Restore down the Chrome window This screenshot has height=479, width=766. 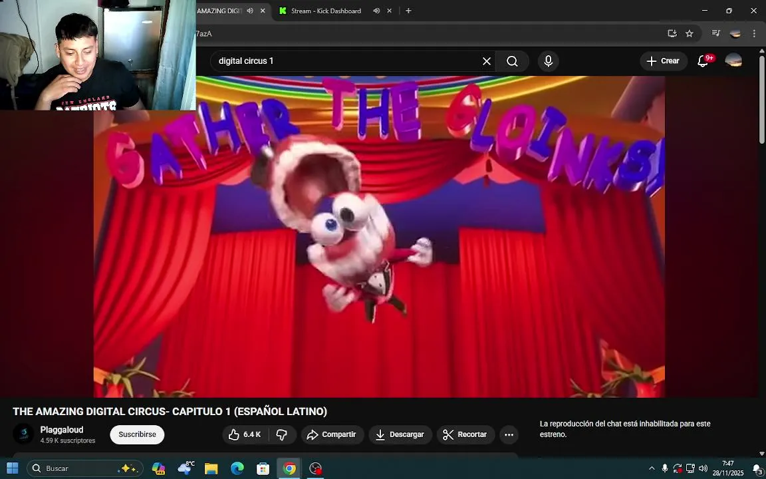tap(729, 11)
